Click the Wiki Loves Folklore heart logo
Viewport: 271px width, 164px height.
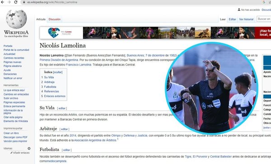[54, 33]
